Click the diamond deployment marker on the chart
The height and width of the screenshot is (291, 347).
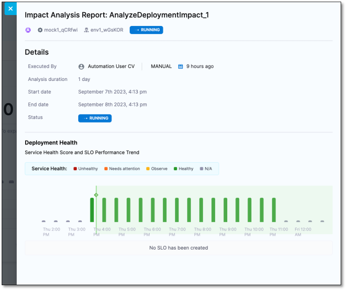pyautogui.click(x=96, y=195)
